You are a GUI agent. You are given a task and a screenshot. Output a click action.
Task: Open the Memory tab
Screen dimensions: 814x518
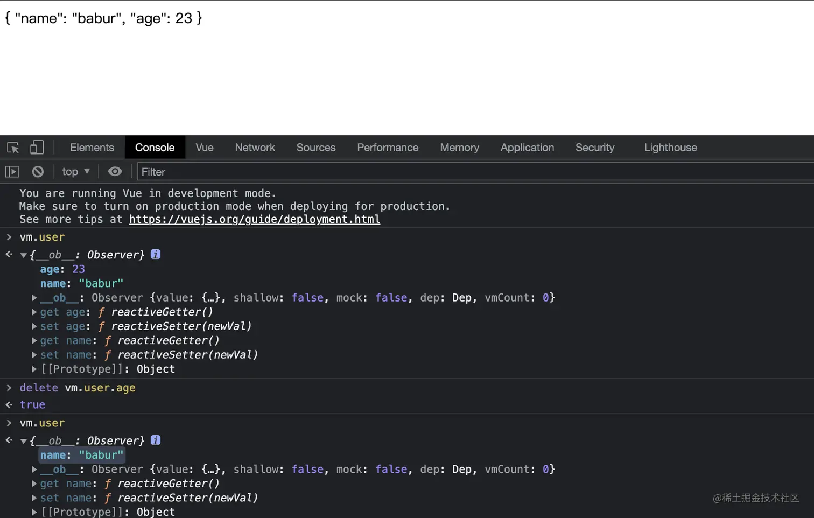[459, 148]
